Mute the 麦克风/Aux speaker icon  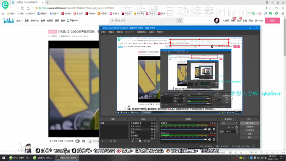click(209, 140)
